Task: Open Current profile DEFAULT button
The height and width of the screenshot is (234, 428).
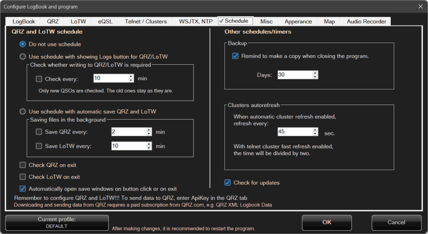Action: pyautogui.click(x=57, y=223)
